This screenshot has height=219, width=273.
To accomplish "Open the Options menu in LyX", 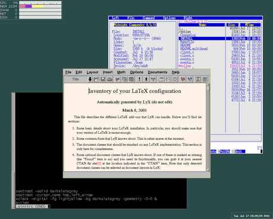I will tap(137, 72).
